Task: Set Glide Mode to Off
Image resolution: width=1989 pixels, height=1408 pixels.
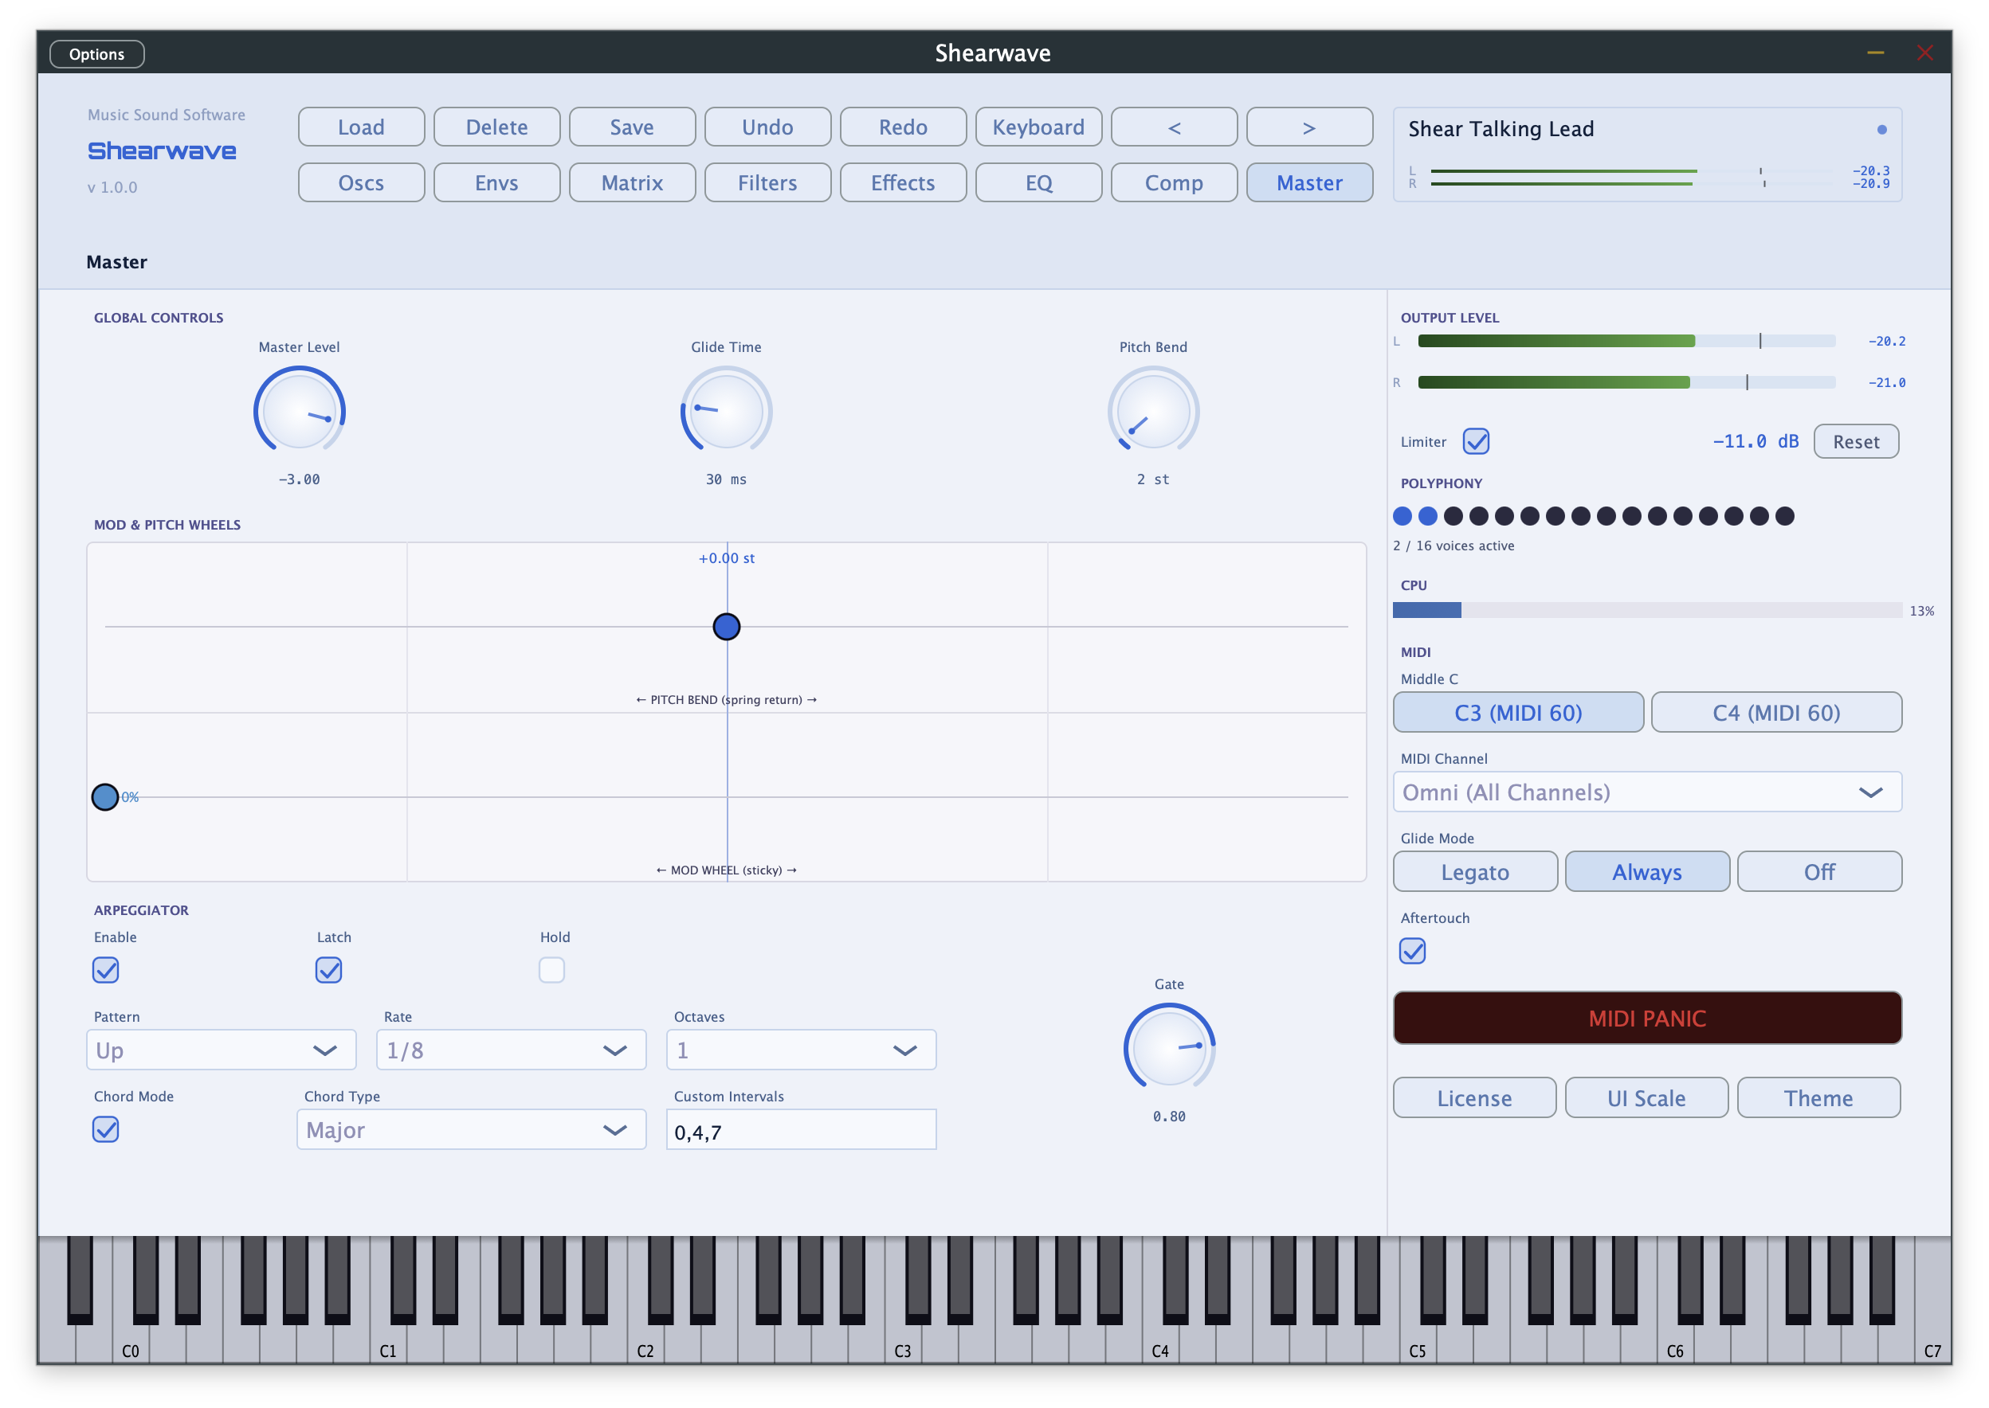Action: tap(1819, 871)
